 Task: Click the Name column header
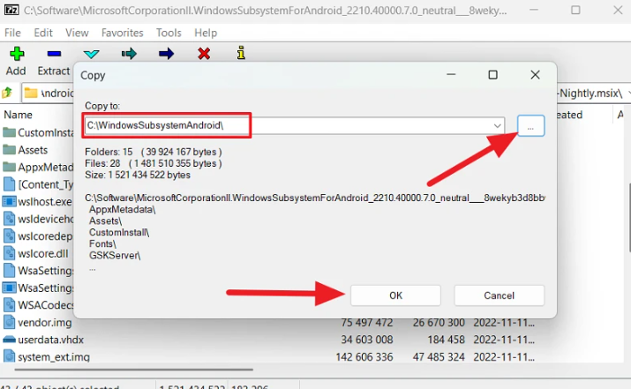pyautogui.click(x=19, y=115)
